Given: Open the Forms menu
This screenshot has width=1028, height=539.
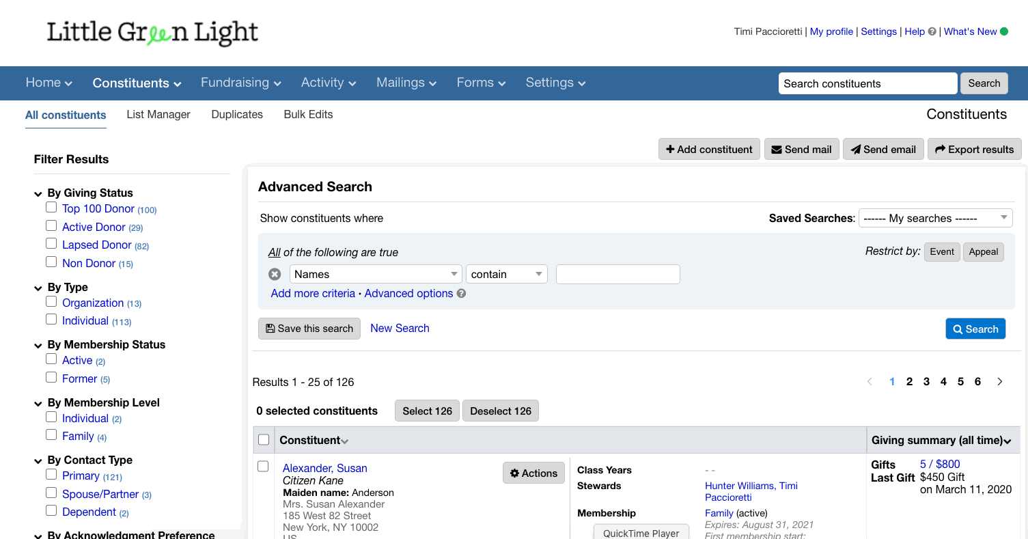Looking at the screenshot, I should [482, 83].
